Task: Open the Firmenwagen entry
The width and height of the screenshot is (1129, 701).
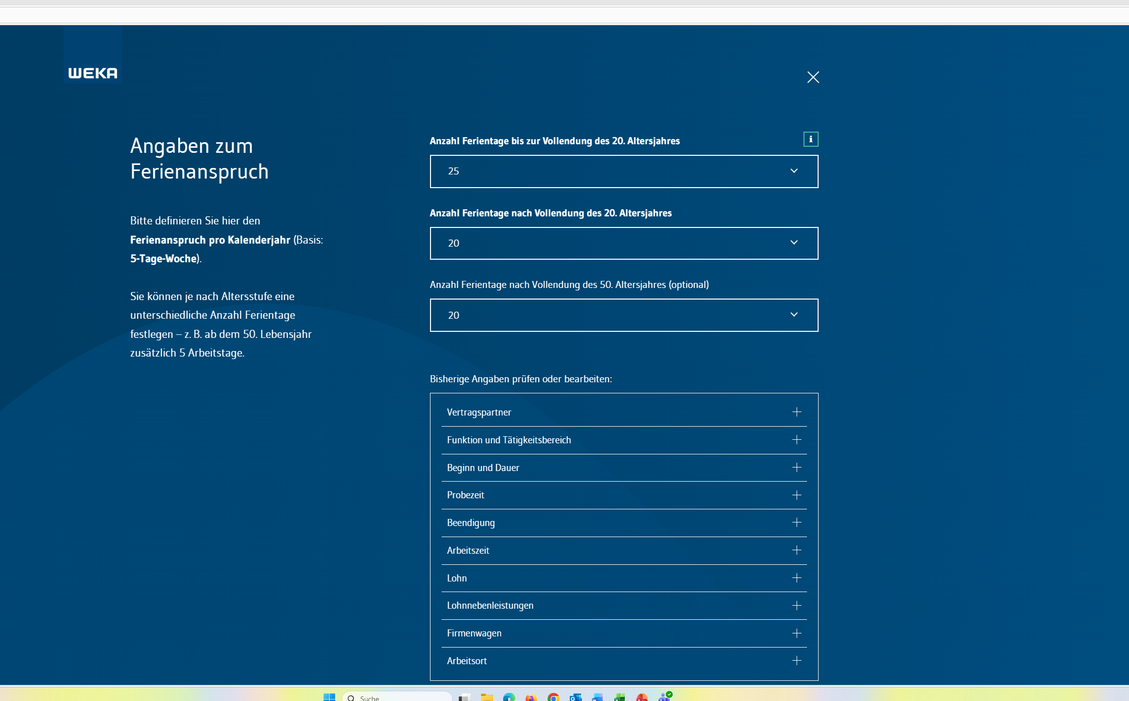Action: click(624, 633)
